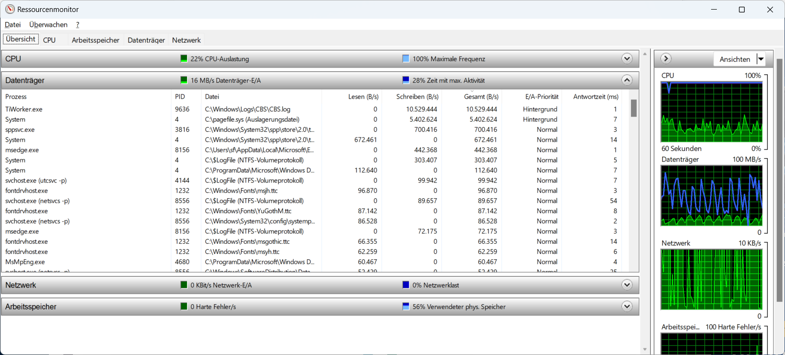This screenshot has width=785, height=355.
Task: Click the Ressourcenmonitor app icon in title bar
Action: 10,9
